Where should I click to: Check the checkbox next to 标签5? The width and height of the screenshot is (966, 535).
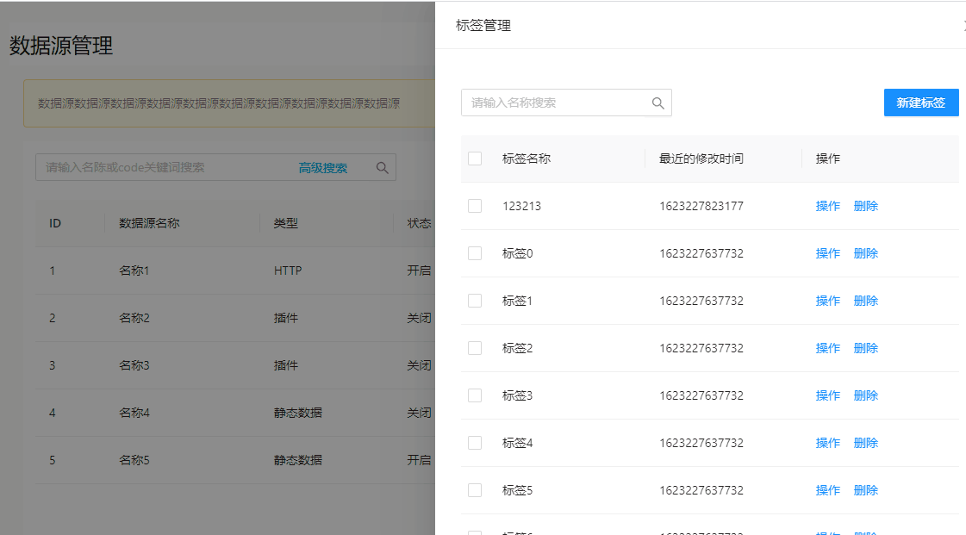click(x=475, y=489)
